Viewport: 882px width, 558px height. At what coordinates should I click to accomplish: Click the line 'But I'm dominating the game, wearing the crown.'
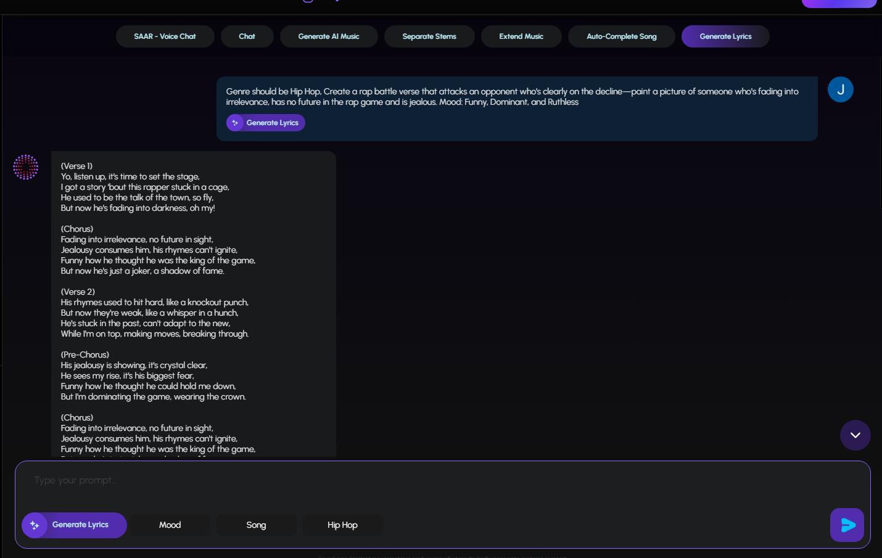(154, 396)
